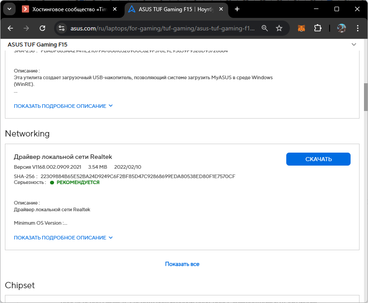The width and height of the screenshot is (368, 303).
Task: Click the browser back arrow
Action: [10, 28]
